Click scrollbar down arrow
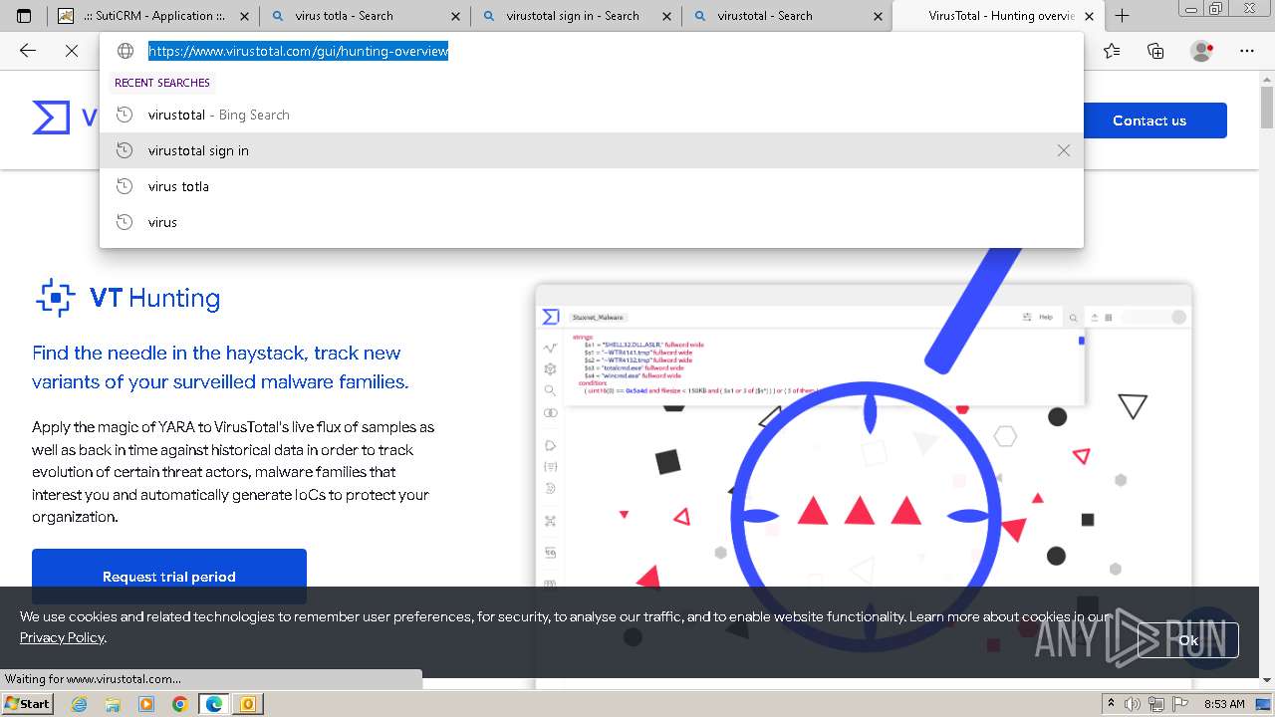The height and width of the screenshot is (717, 1275). 1267,680
